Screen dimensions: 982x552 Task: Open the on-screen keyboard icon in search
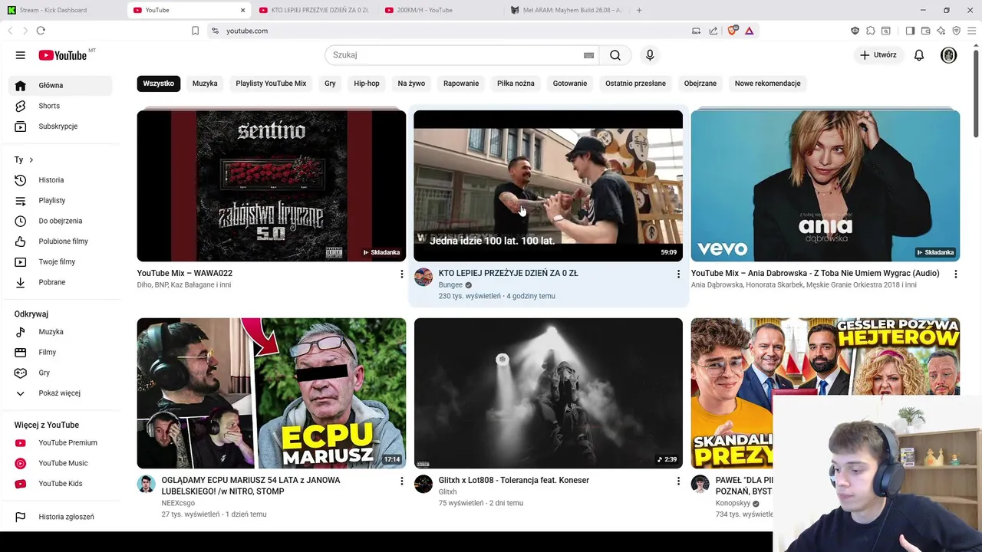pyautogui.click(x=588, y=55)
